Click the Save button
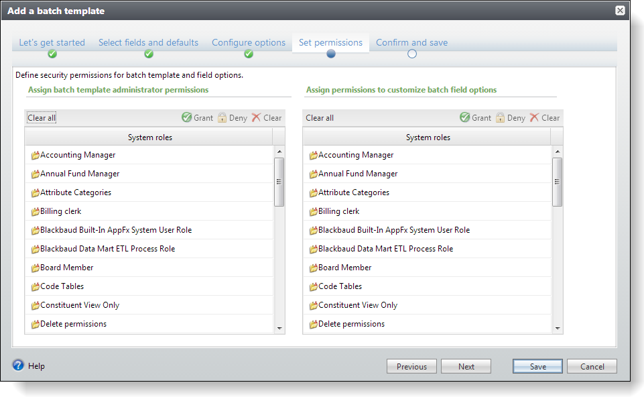Image resolution: width=644 pixels, height=397 pixels. pos(537,366)
